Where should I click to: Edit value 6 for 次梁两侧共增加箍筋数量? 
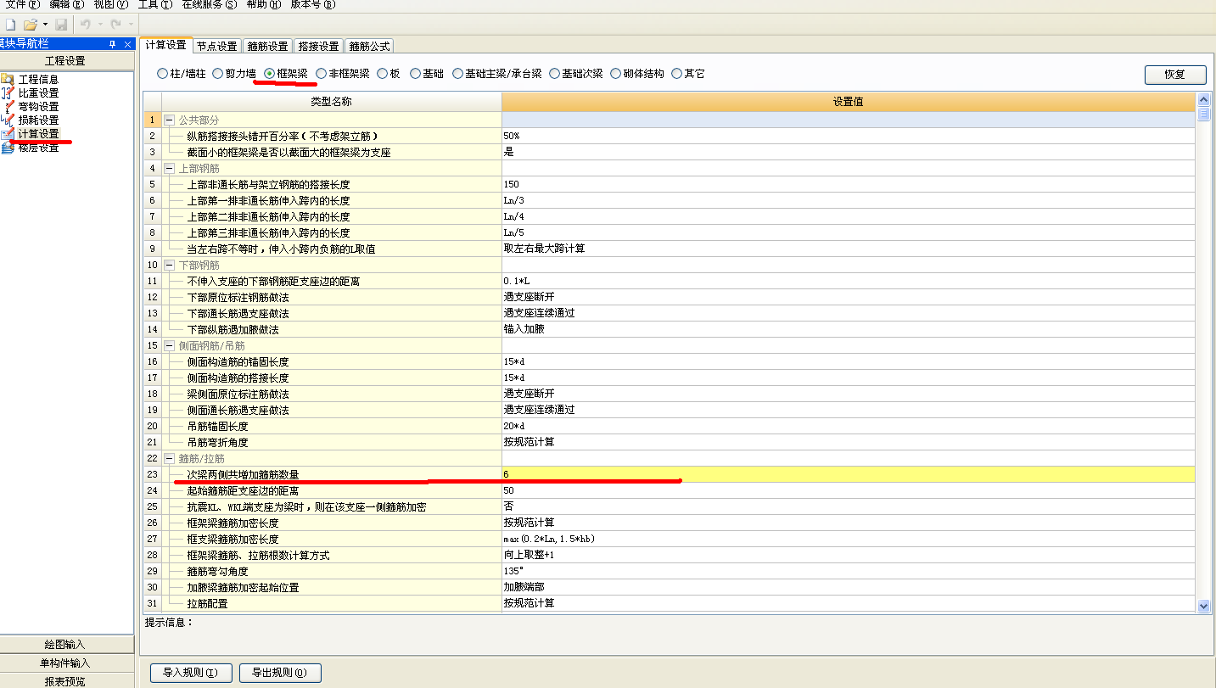tap(849, 474)
